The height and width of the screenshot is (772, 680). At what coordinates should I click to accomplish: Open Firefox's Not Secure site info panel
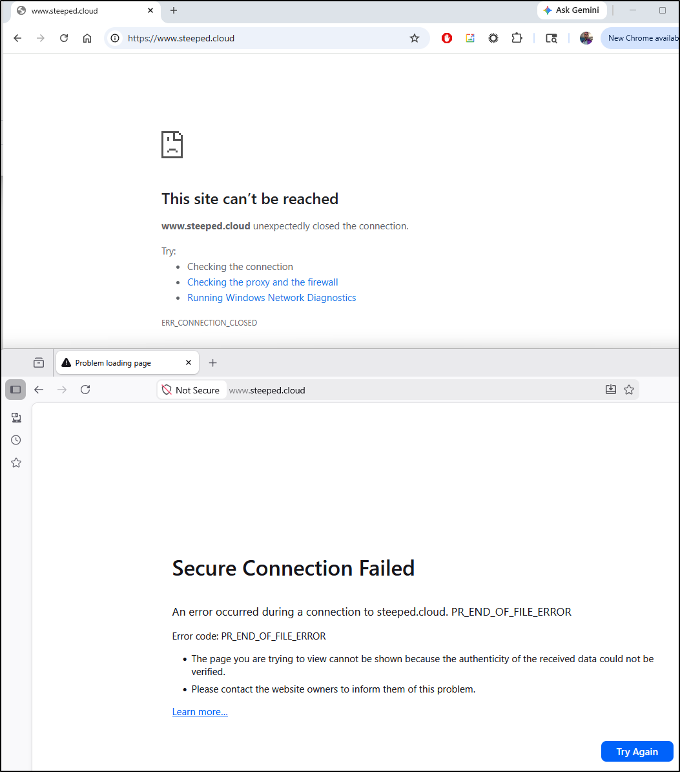click(191, 390)
